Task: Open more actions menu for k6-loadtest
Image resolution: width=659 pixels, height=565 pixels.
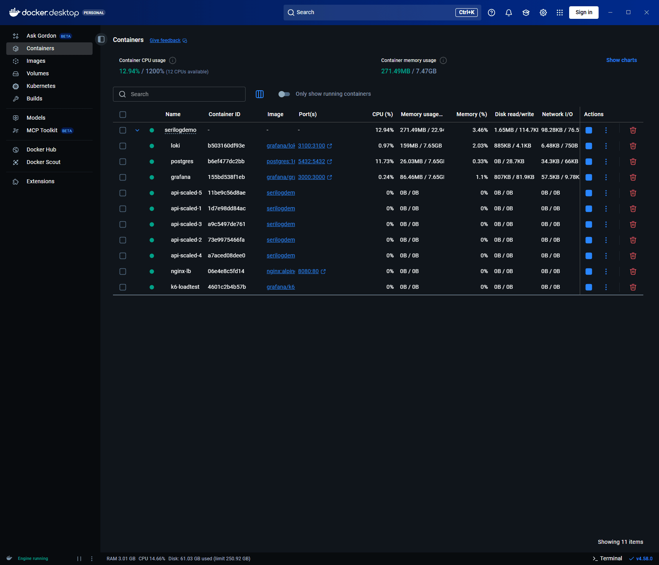Action: pos(606,287)
